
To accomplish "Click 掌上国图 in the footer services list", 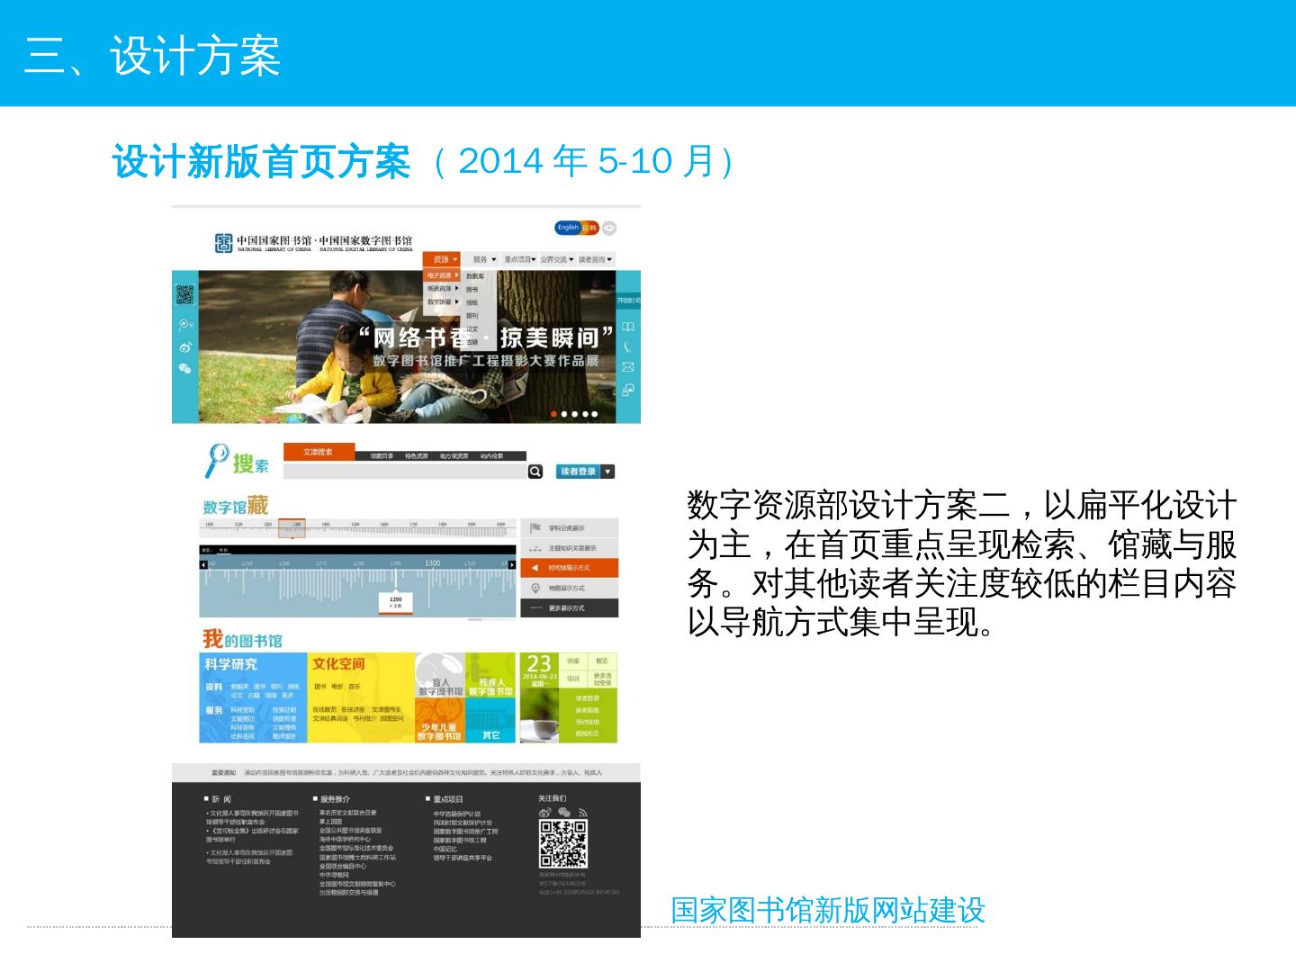I will tap(330, 822).
